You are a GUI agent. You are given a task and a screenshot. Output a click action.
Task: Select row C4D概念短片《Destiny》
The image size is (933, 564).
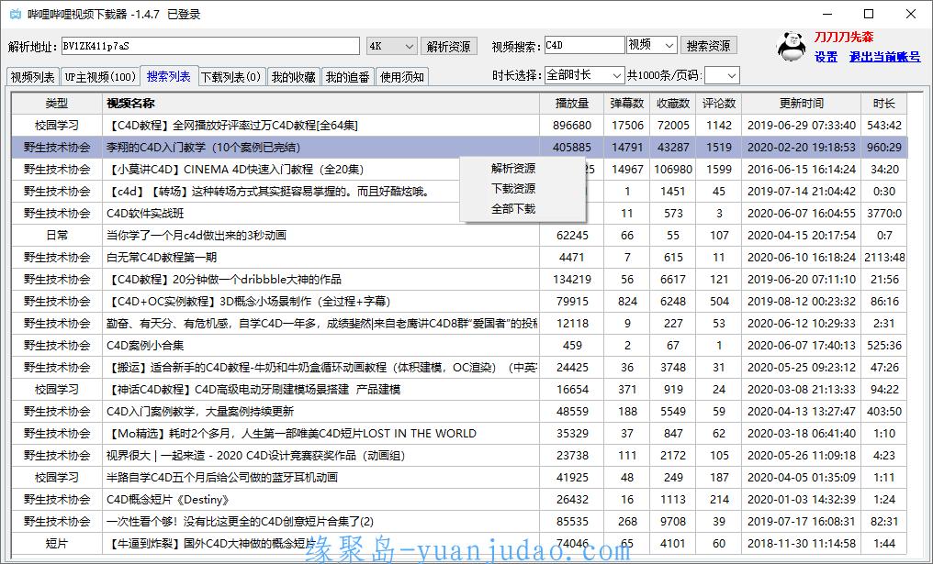pos(459,499)
